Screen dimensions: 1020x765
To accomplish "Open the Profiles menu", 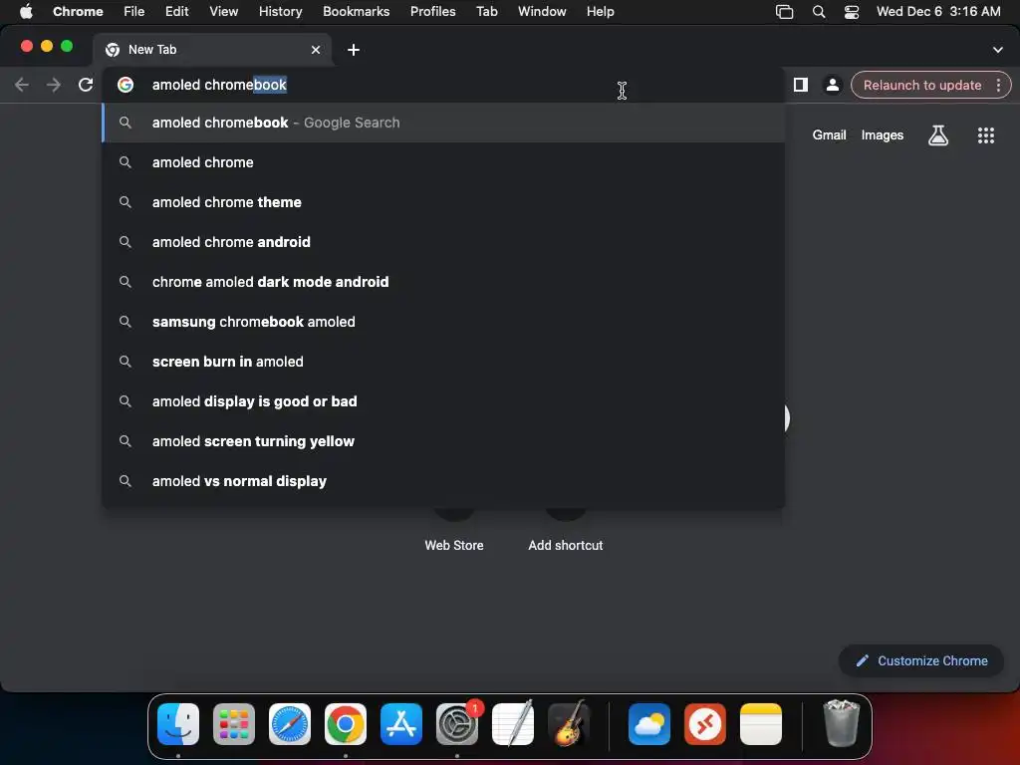I will click(432, 12).
